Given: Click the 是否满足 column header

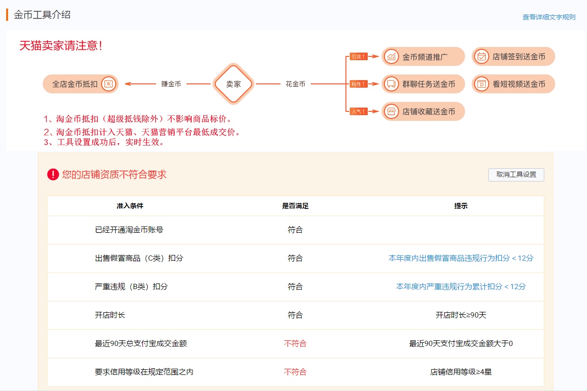Looking at the screenshot, I should click(x=295, y=206).
